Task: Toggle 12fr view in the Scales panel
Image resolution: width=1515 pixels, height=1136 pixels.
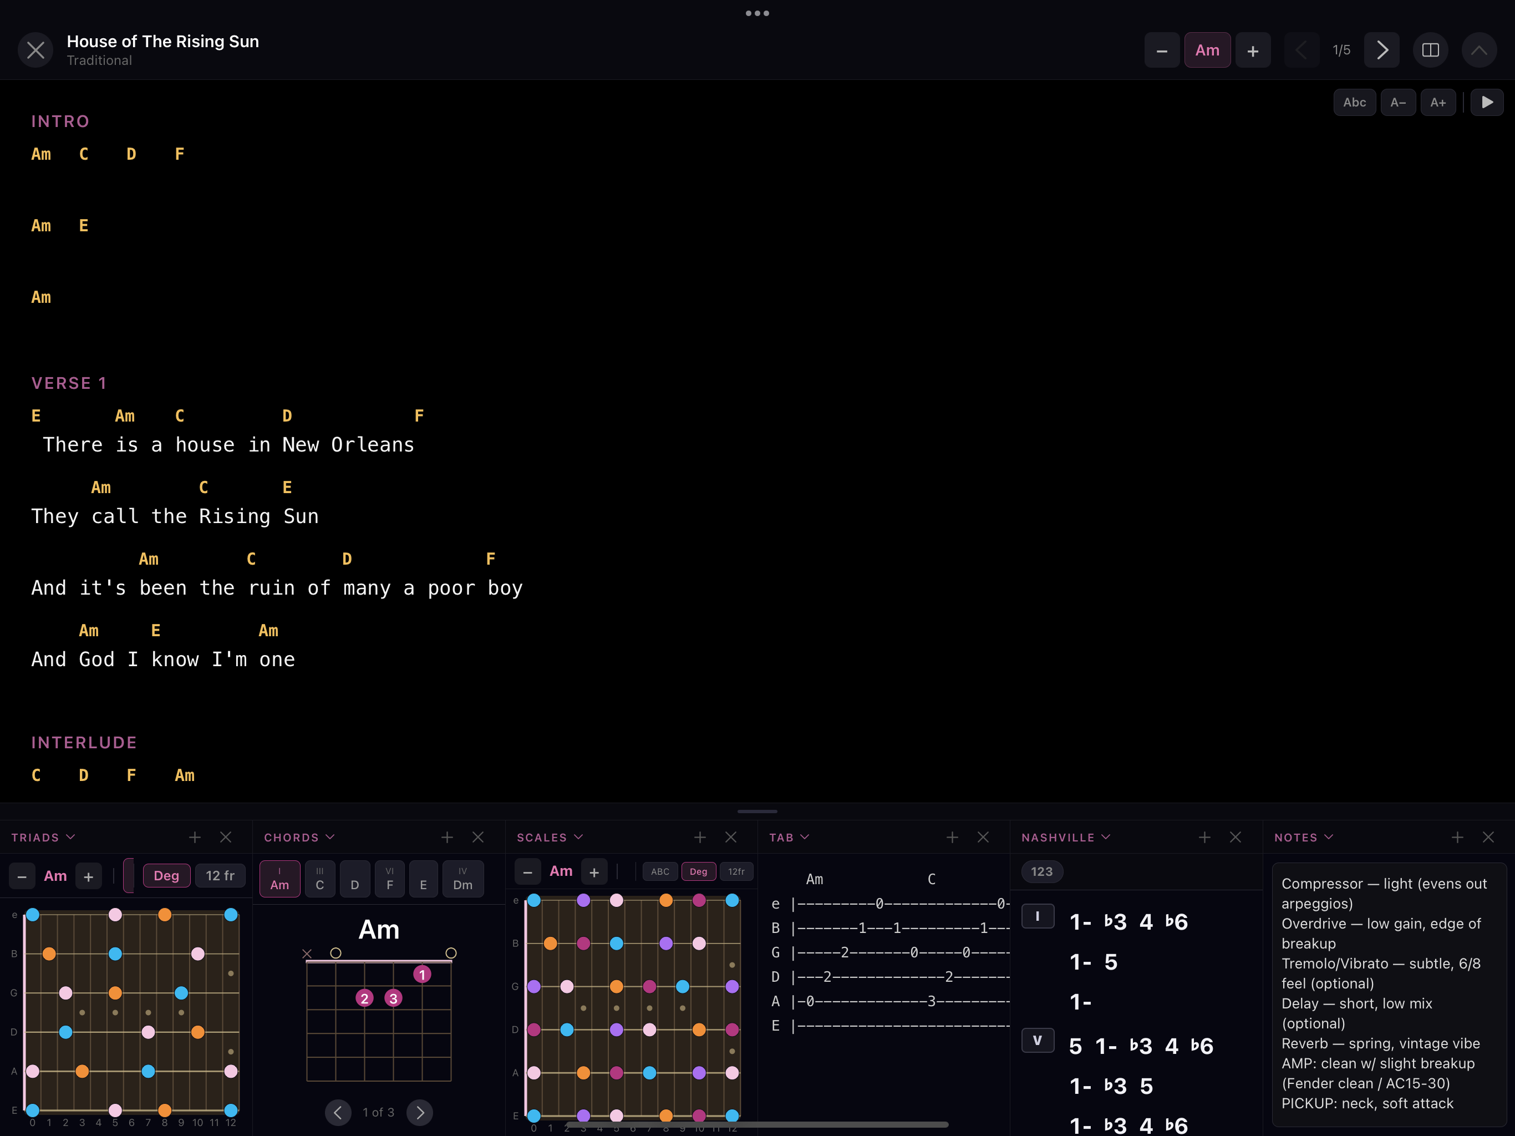Action: (x=736, y=871)
